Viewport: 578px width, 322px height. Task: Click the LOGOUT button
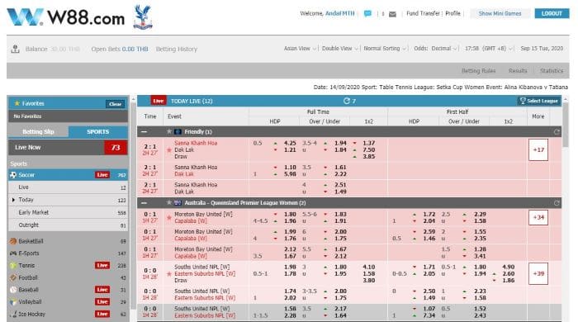[x=552, y=13]
